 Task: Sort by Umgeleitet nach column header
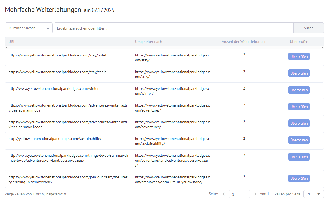point(148,42)
